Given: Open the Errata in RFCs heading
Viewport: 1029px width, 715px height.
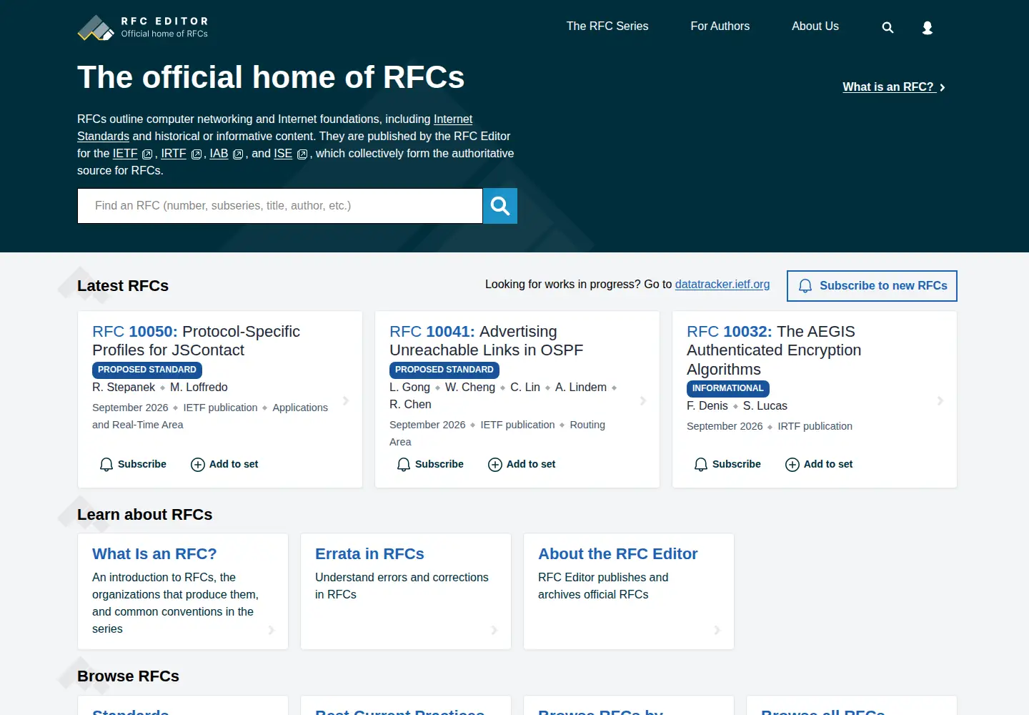Looking at the screenshot, I should point(369,554).
